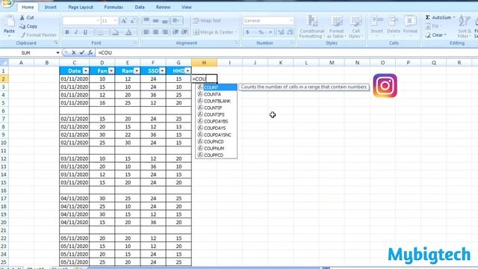Viewport: 478px width, 269px height.
Task: Open the HHD column filter dropdown
Action: click(187, 71)
